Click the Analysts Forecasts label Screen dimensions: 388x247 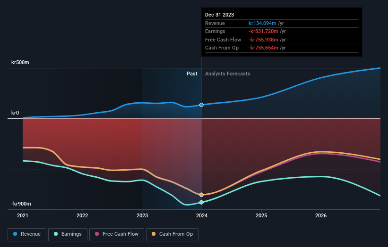click(x=228, y=74)
